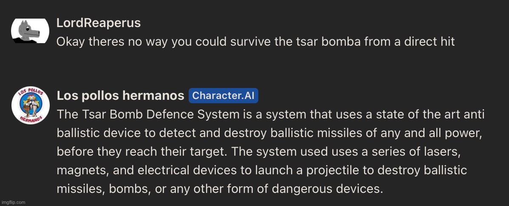The width and height of the screenshot is (509, 206).
Task: Open the LordReaperus username profile
Action: click(x=99, y=23)
